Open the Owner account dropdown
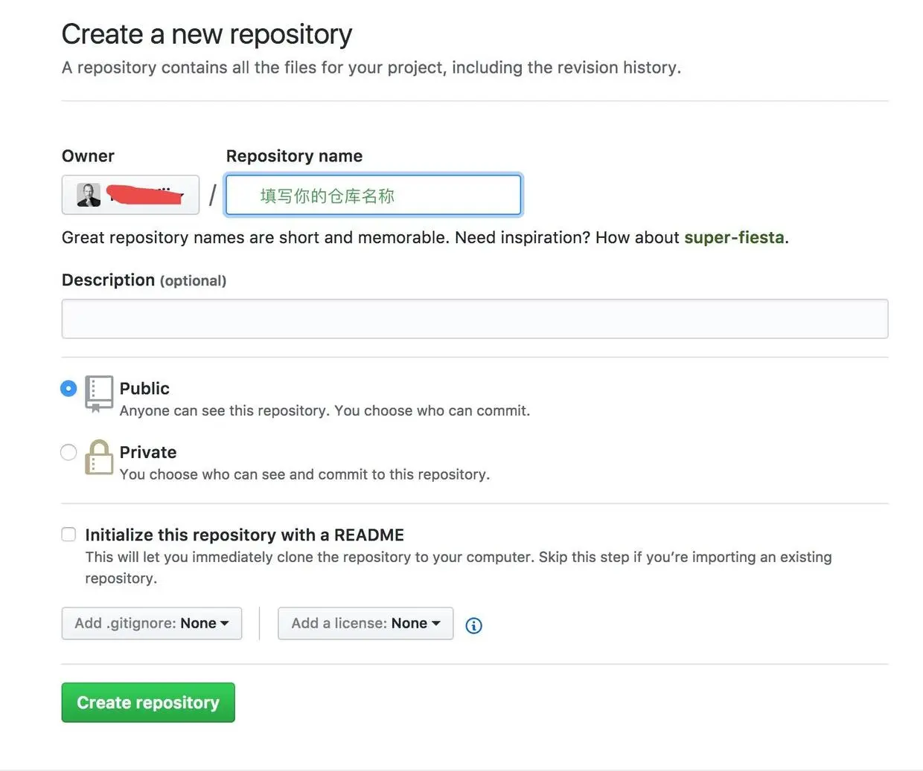Viewport: 923px width, 771px height. coord(130,195)
